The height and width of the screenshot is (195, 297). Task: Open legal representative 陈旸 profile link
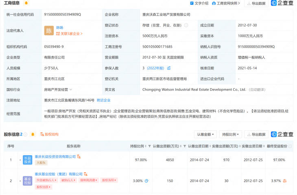[60, 28]
